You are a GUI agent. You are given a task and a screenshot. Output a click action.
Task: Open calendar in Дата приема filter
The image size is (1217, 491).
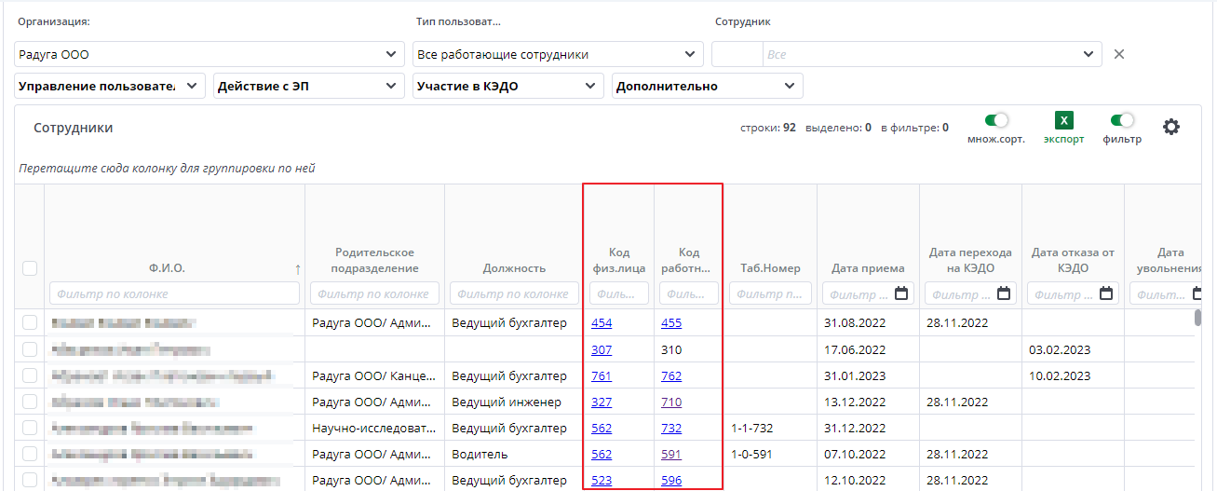(900, 293)
